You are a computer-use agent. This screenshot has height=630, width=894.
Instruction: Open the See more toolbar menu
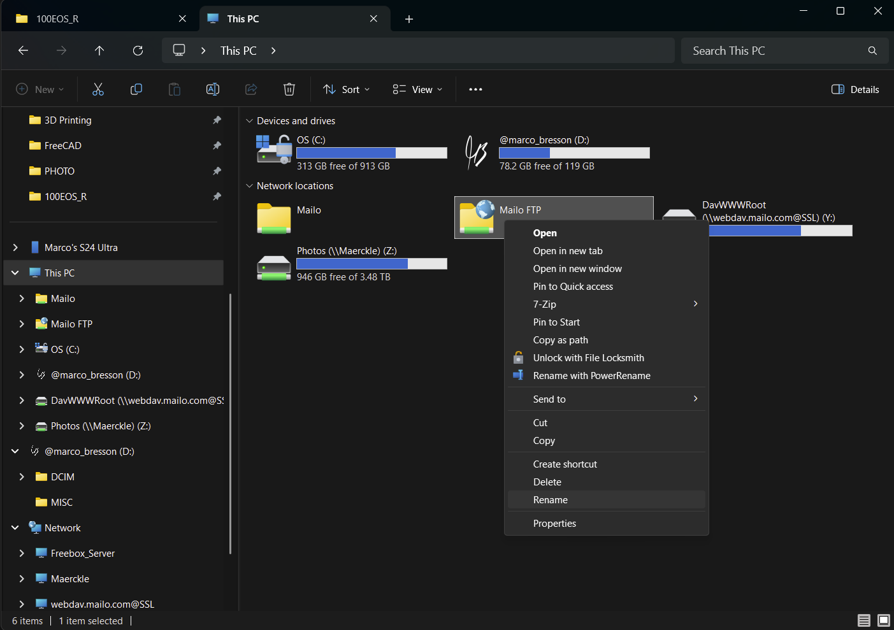tap(475, 89)
